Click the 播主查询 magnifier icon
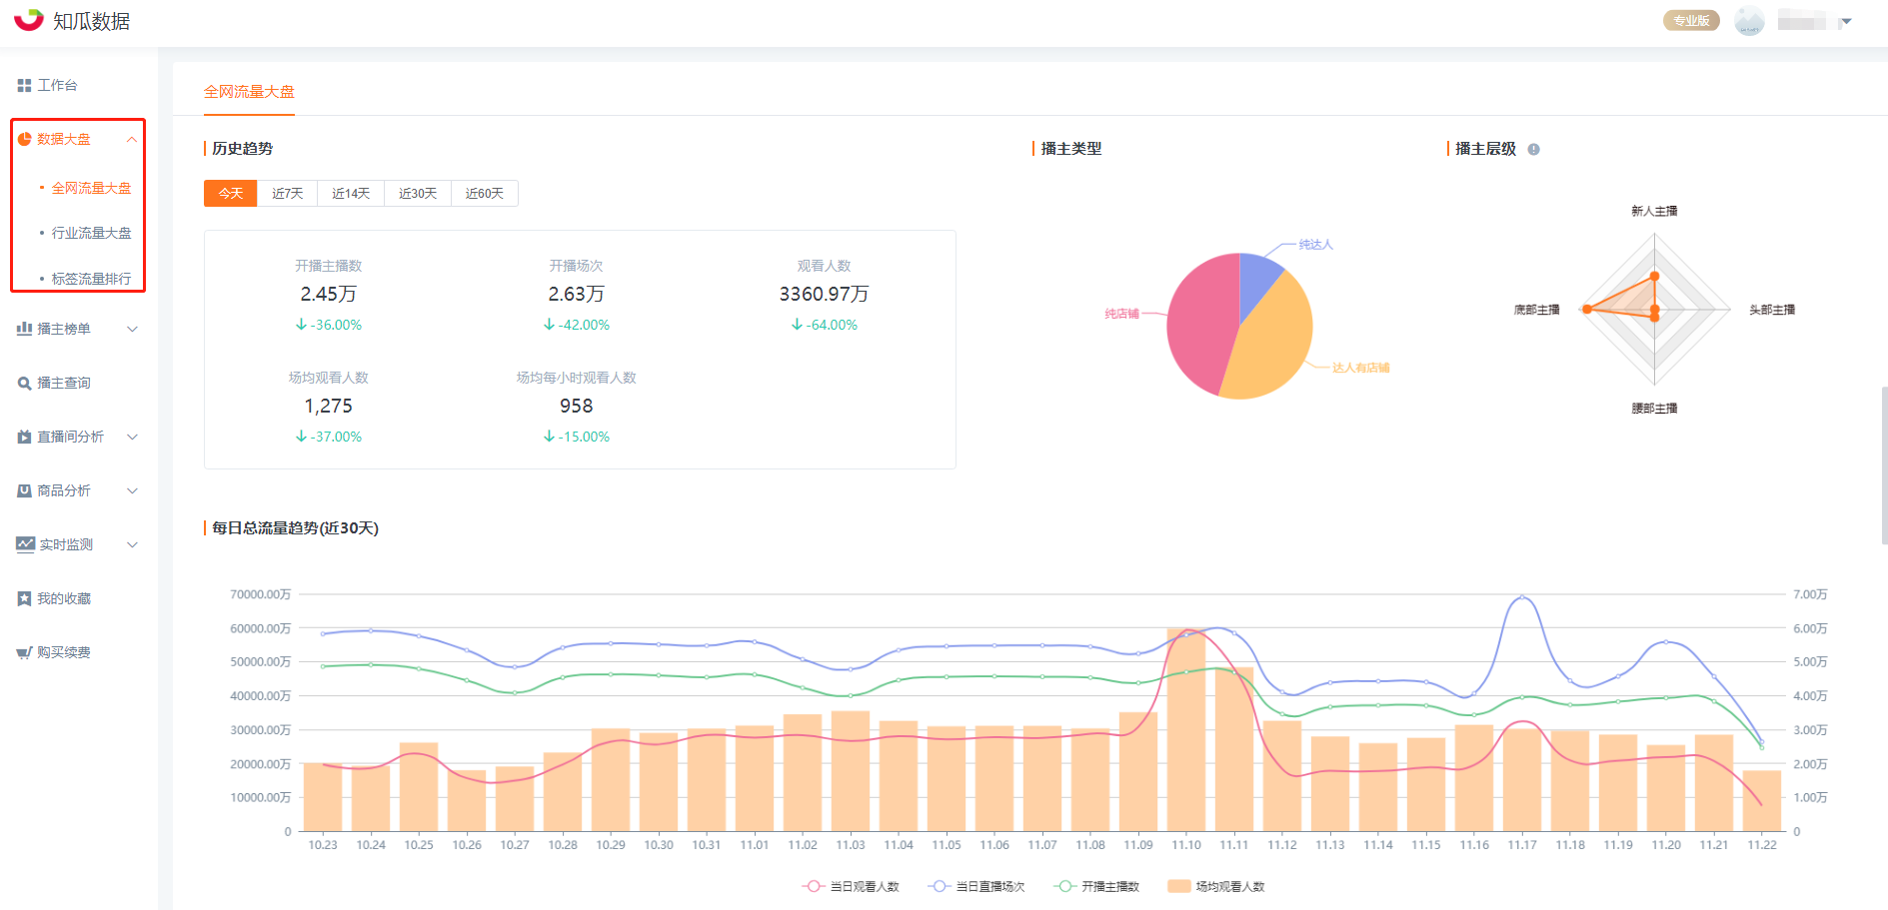1888x910 pixels. 24,384
